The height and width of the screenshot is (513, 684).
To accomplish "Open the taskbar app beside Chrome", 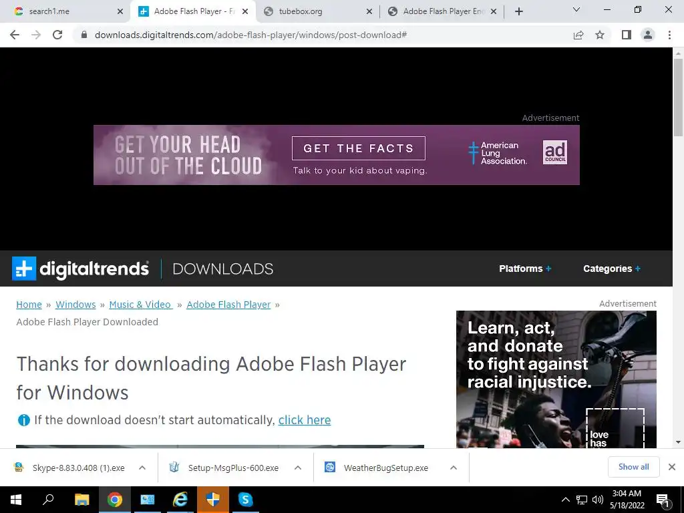I will tap(147, 500).
